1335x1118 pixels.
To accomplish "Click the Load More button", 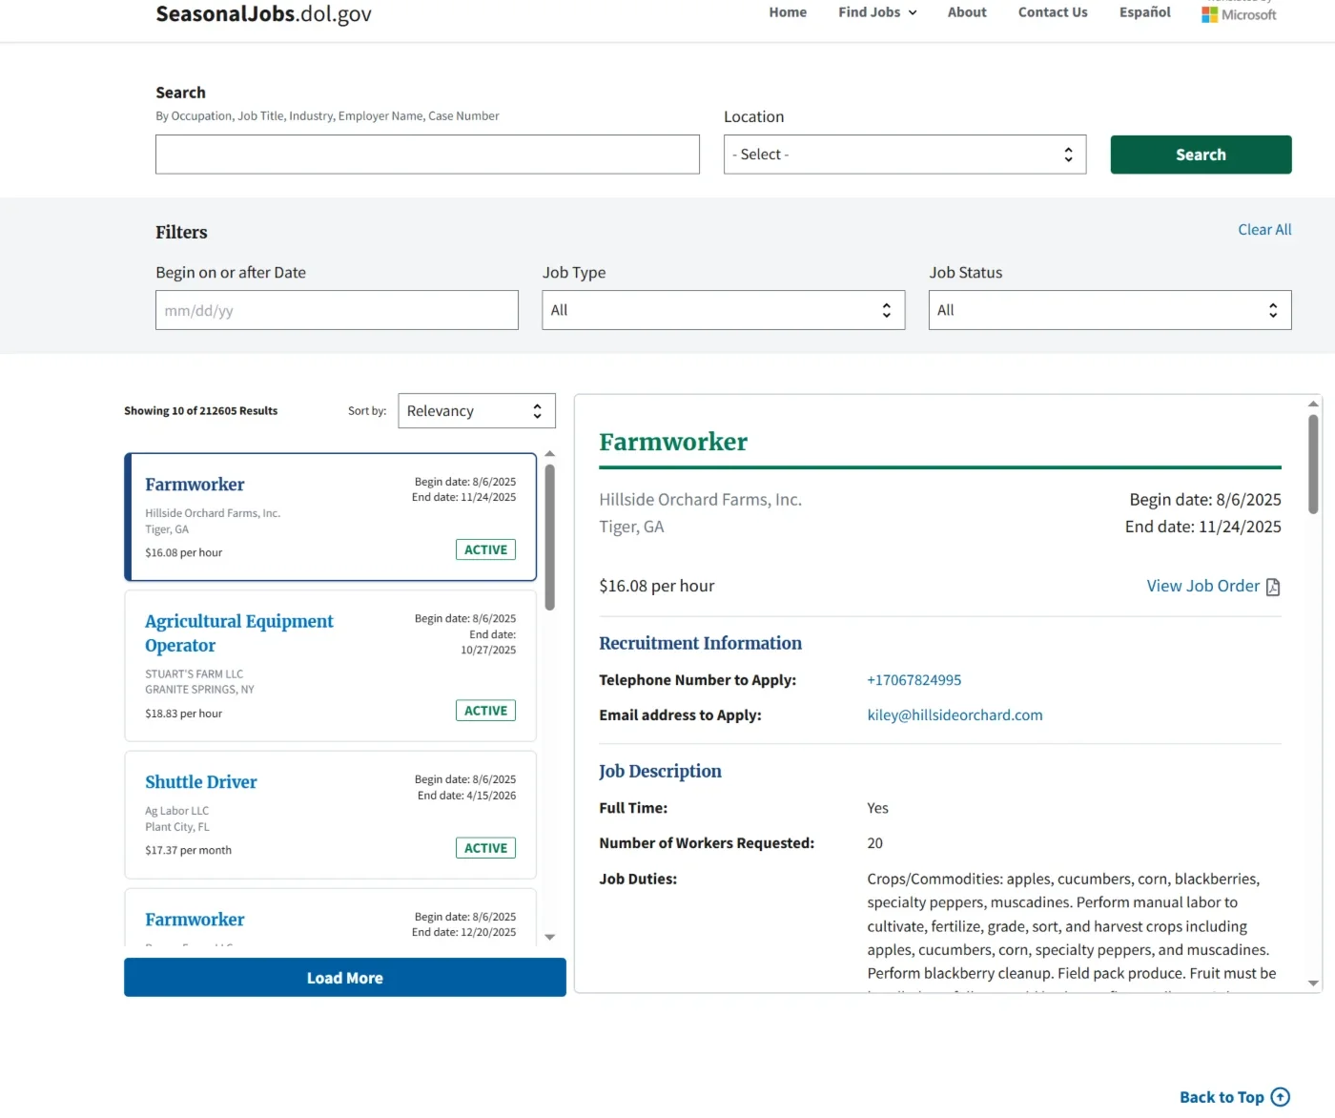I will coord(345,978).
